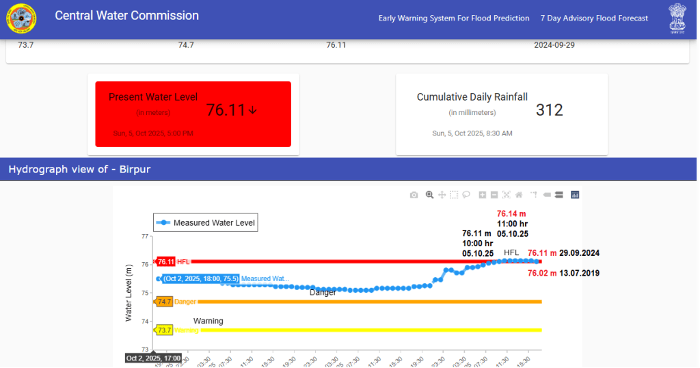The height and width of the screenshot is (368, 700).
Task: Select the Zoom tool in chart modebar
Action: pos(429,195)
